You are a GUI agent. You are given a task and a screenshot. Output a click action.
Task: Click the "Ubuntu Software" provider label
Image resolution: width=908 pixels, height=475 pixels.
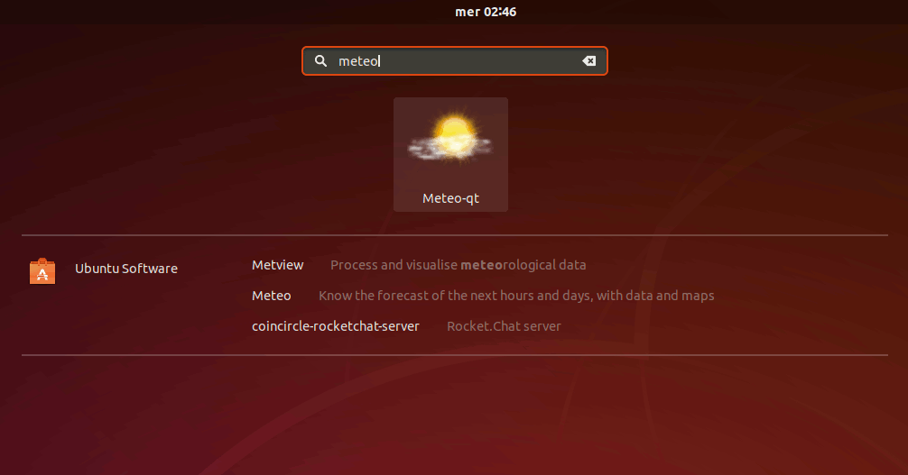click(126, 269)
